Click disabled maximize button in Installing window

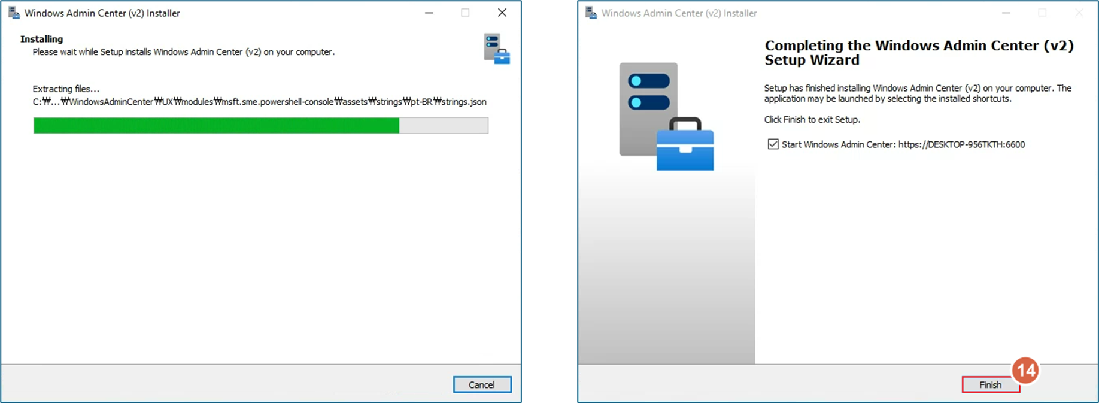tap(465, 13)
